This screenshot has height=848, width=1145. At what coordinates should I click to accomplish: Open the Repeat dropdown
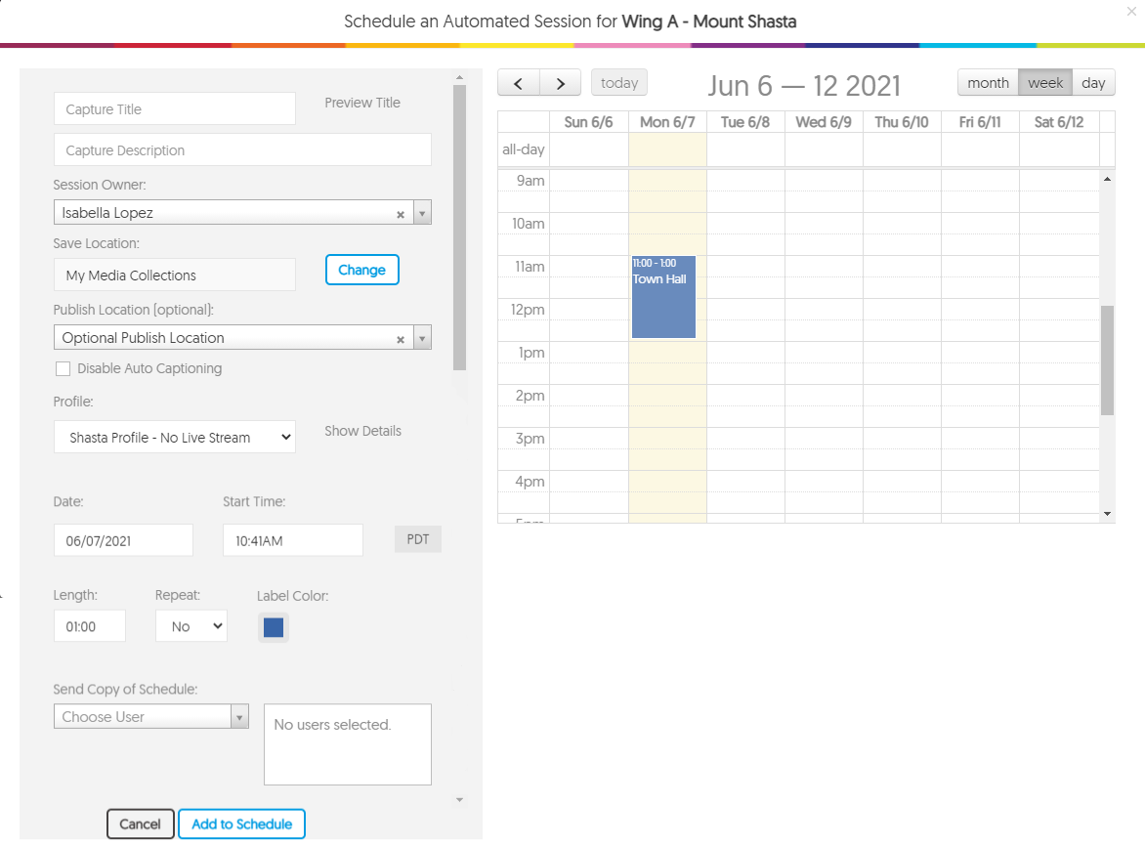coord(191,626)
